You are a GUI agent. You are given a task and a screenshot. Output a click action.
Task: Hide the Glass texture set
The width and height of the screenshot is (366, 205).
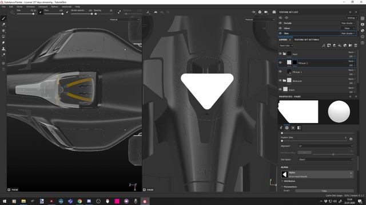coord(280,28)
